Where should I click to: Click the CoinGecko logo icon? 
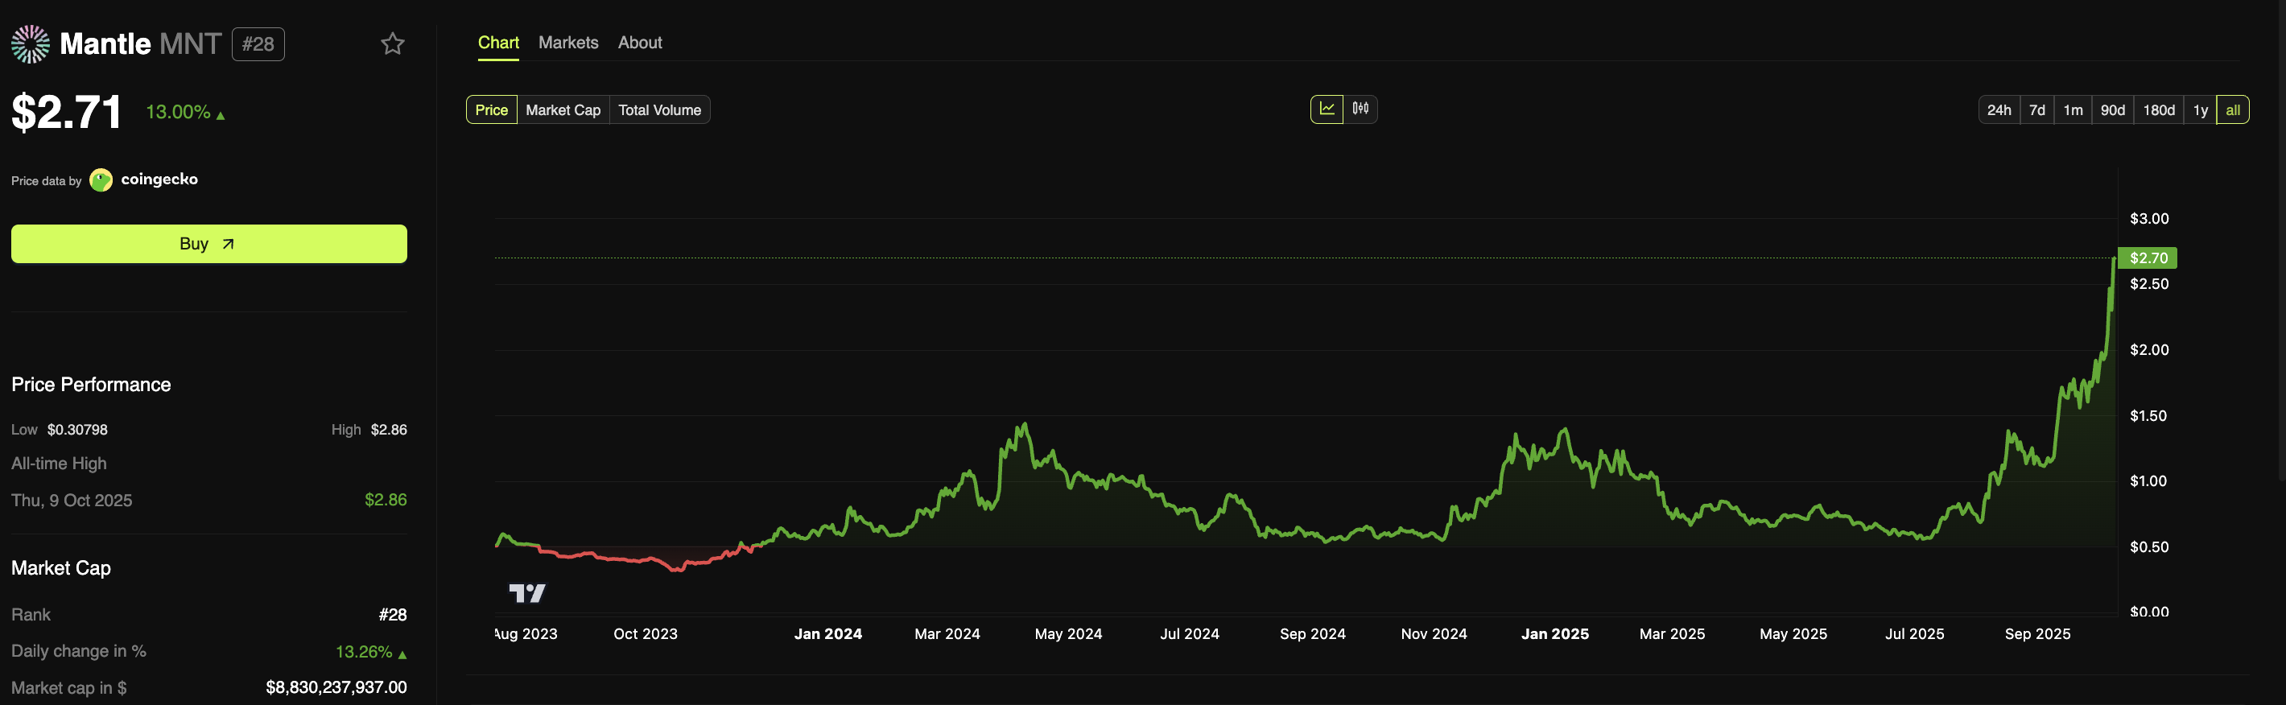pyautogui.click(x=101, y=180)
